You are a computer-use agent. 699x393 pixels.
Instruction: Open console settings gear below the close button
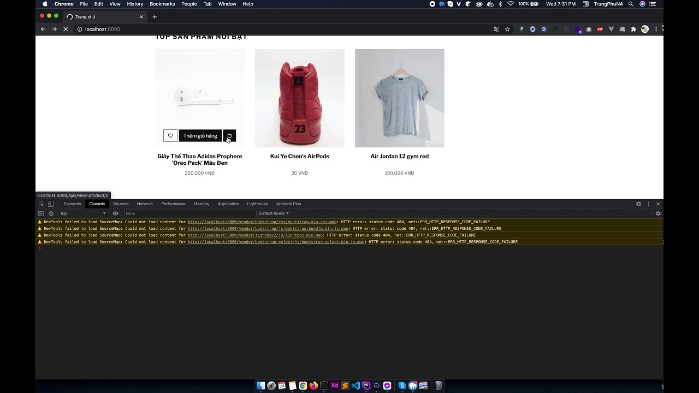coord(658,213)
